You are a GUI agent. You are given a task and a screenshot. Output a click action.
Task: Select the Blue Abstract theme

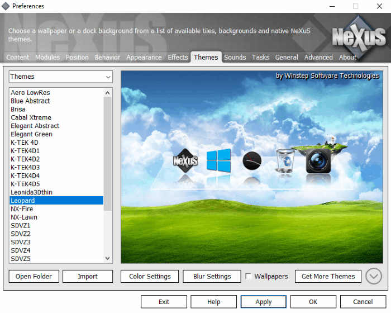(56, 101)
